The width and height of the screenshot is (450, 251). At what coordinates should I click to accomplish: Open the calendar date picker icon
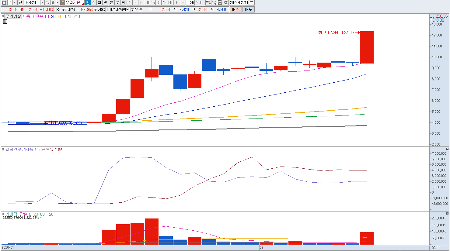click(x=252, y=2)
